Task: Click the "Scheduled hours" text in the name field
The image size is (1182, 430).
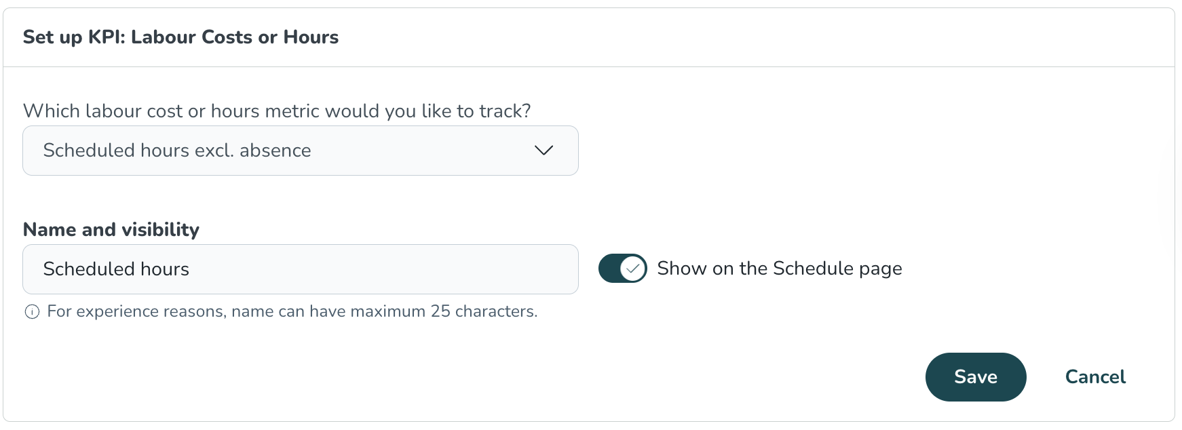Action: (116, 269)
